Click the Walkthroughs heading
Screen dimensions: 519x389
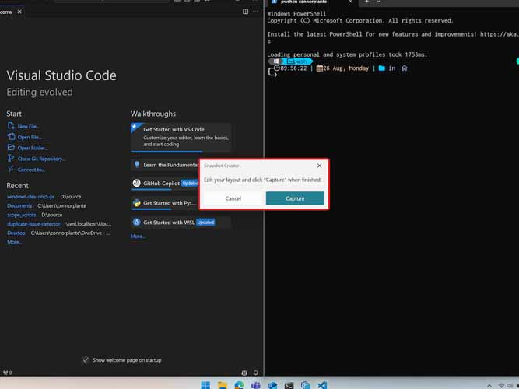[x=153, y=114]
